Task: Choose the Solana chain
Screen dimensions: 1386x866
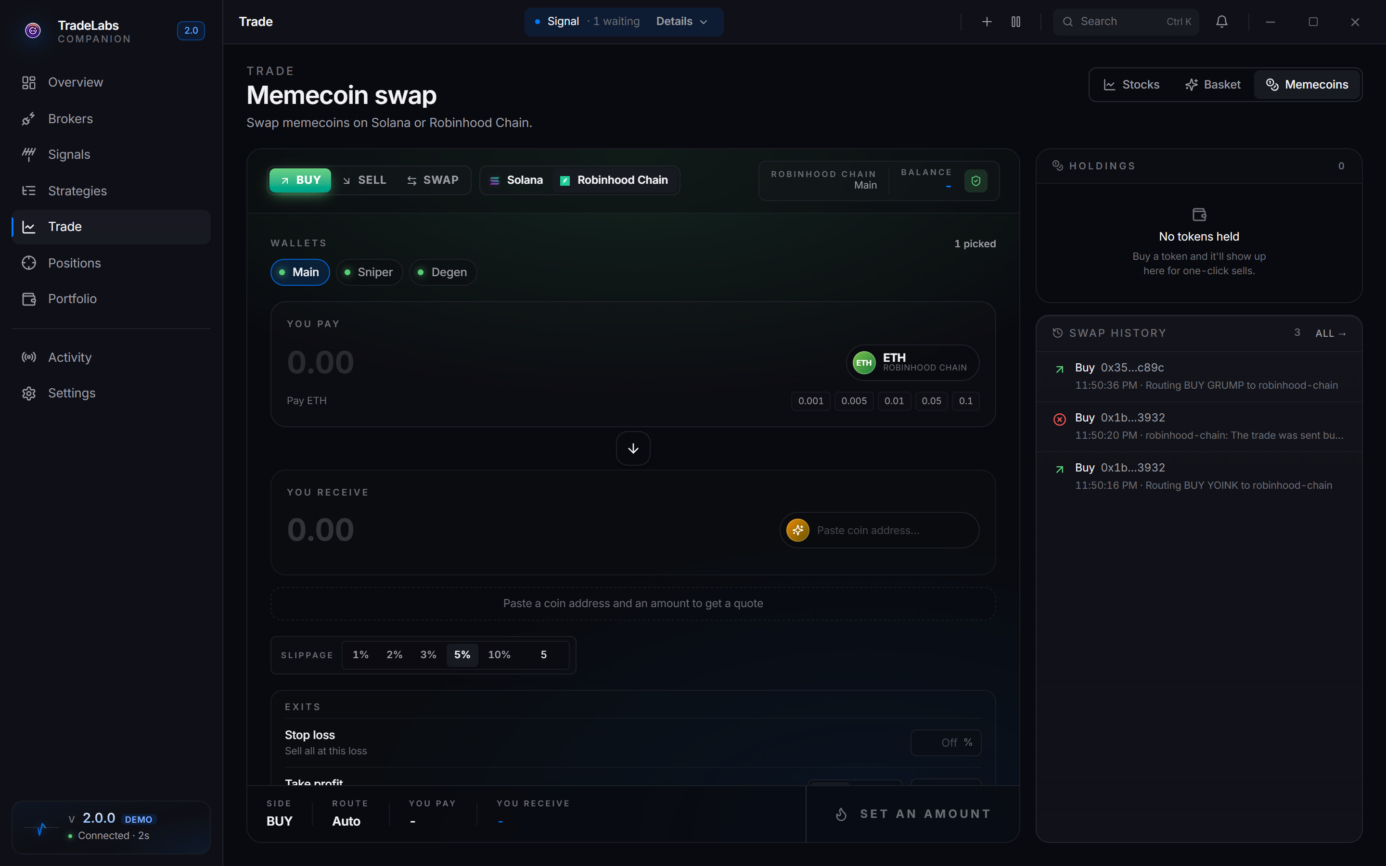Action: click(x=516, y=180)
